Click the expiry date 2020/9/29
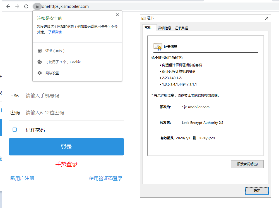This screenshot has height=208, width=279. (x=206, y=138)
